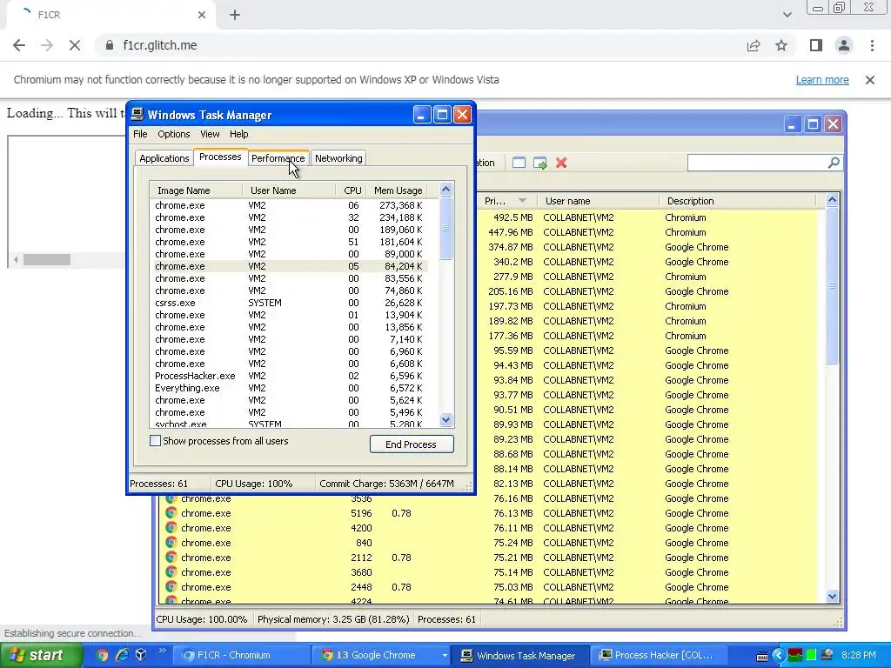Expand hidden system tray icons
891x668 pixels.
[x=779, y=655]
